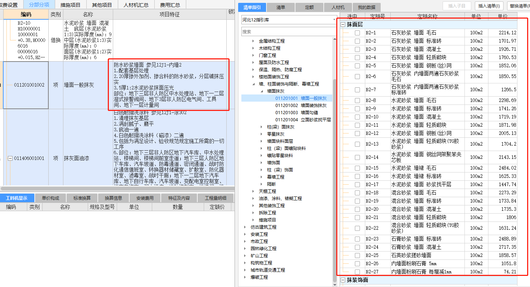The height and width of the screenshot is (287, 530).
Task: Click the 项目特征 column header
Action: coord(170,14)
